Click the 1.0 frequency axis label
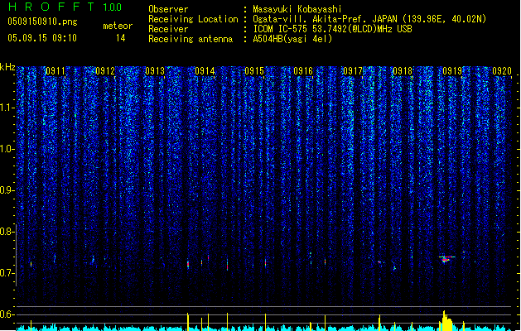The image size is (521, 331). [x=7, y=149]
